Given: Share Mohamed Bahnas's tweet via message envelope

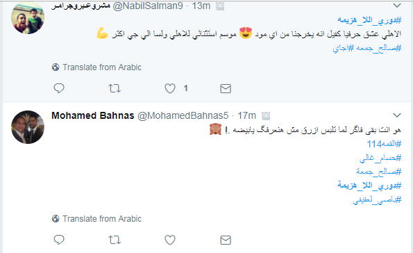Looking at the screenshot, I should click(x=226, y=240).
